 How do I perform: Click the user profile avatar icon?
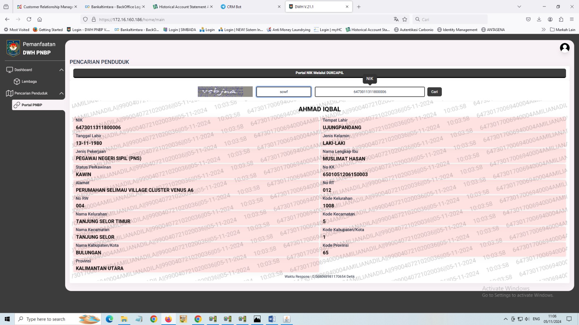[x=565, y=48]
